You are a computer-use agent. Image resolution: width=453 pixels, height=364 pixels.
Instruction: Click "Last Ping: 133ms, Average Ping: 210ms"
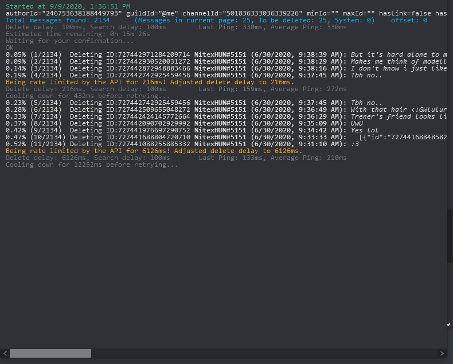tap(272, 158)
